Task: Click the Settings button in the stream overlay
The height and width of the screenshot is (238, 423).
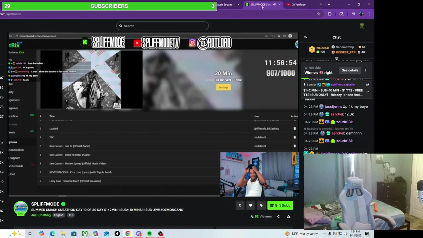Action: point(223,87)
